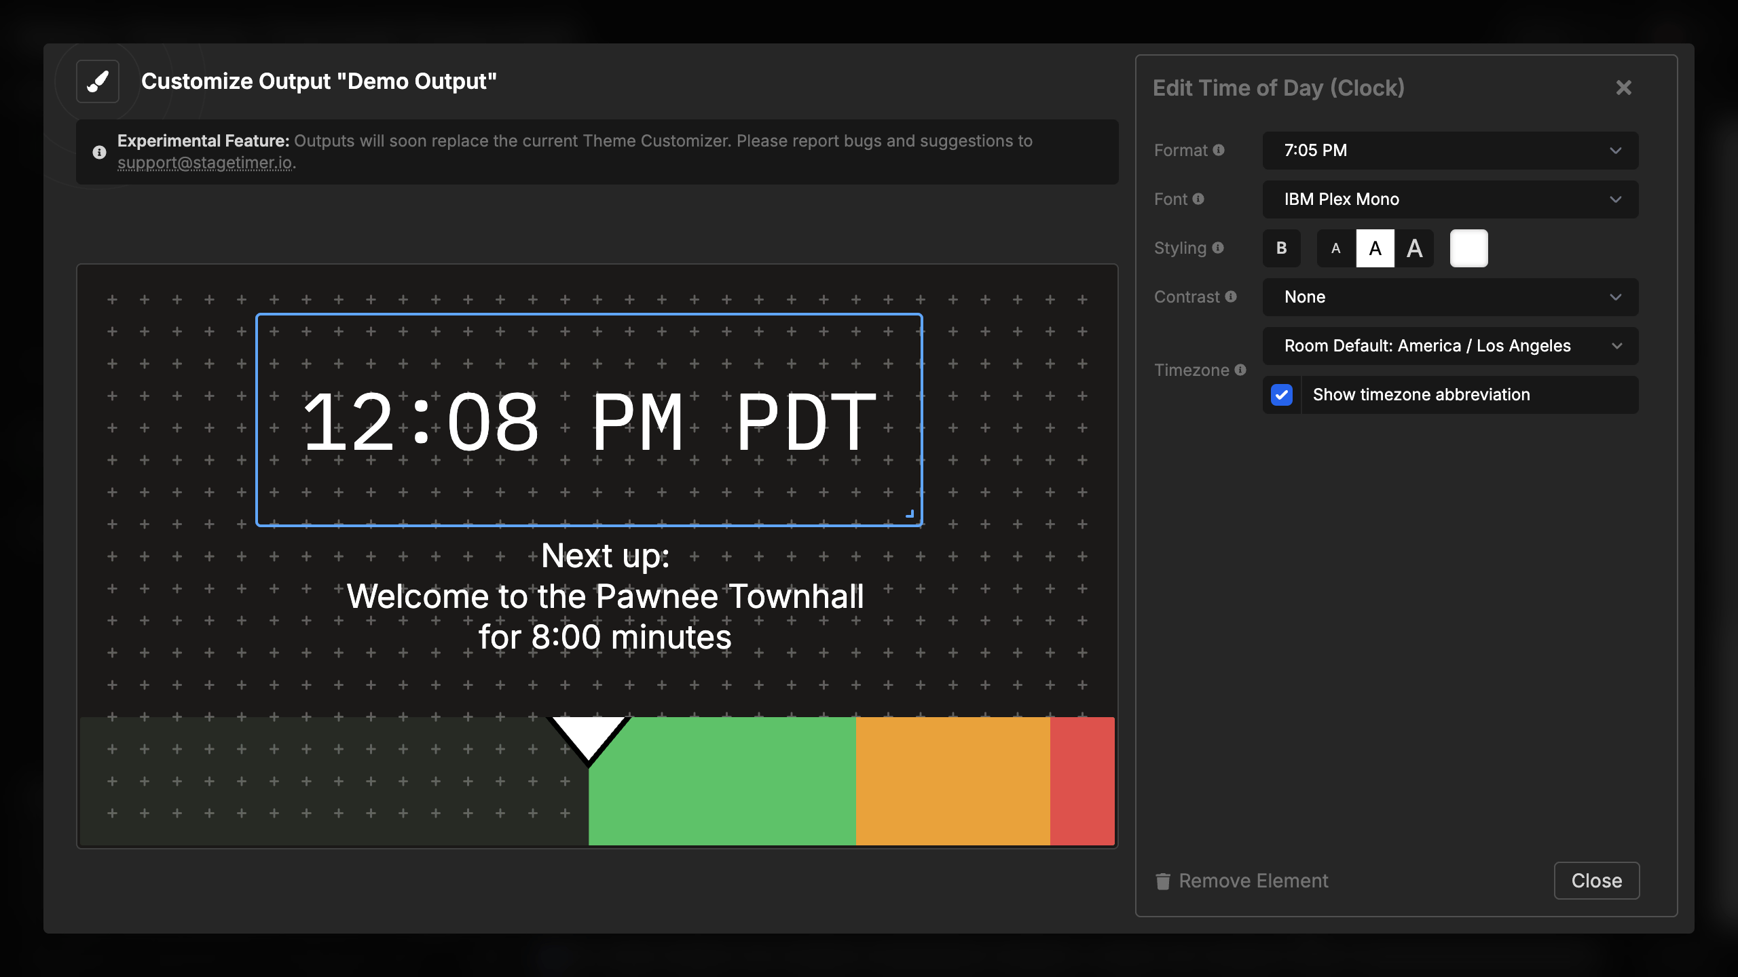Click the trash icon for Remove Element

tap(1163, 881)
